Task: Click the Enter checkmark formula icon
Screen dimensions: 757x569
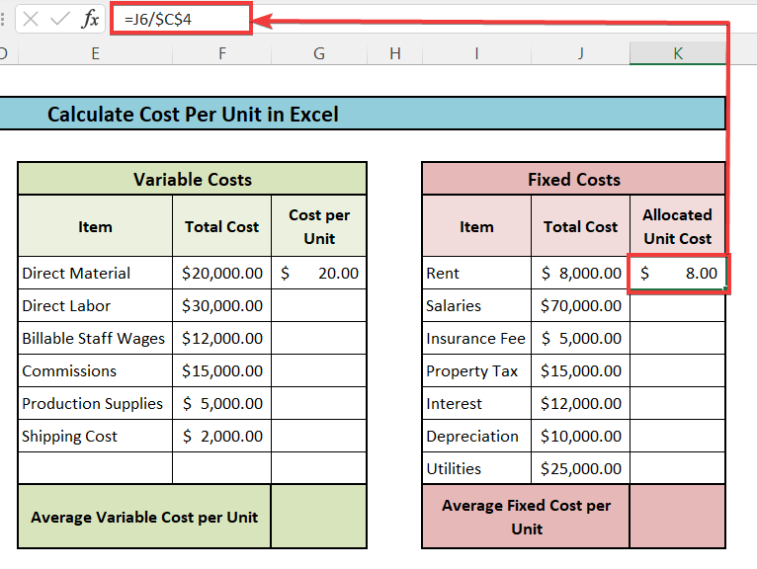Action: (x=60, y=19)
